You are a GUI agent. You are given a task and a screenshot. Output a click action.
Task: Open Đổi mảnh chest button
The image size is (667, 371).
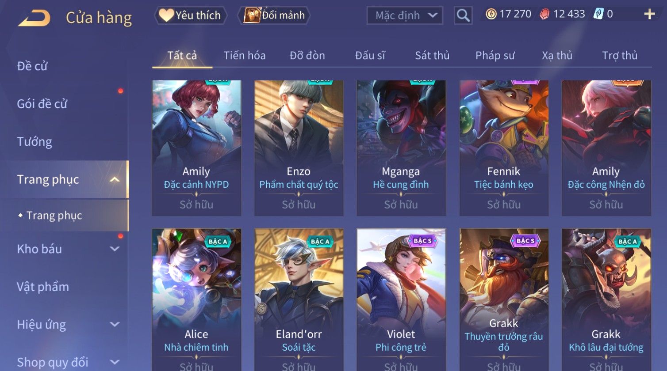tap(274, 15)
